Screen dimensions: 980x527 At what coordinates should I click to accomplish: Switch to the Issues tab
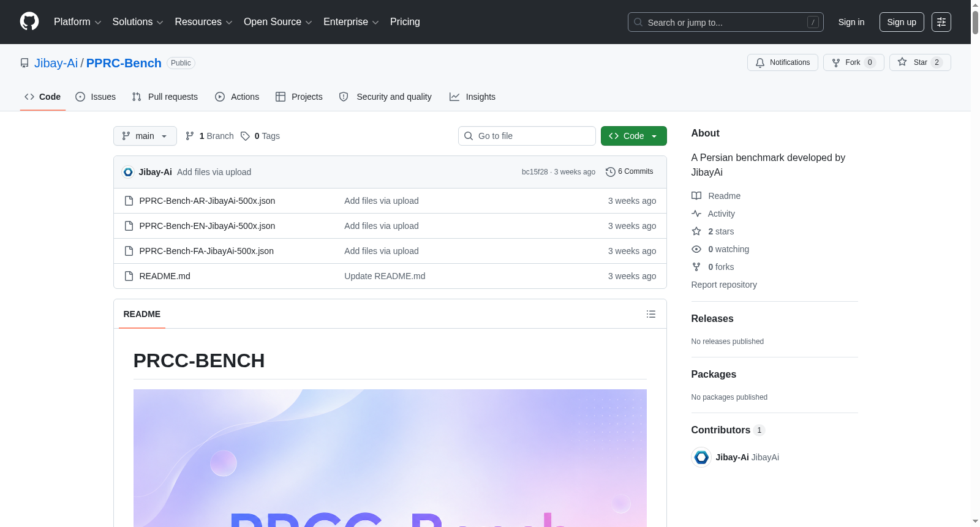[x=96, y=97]
